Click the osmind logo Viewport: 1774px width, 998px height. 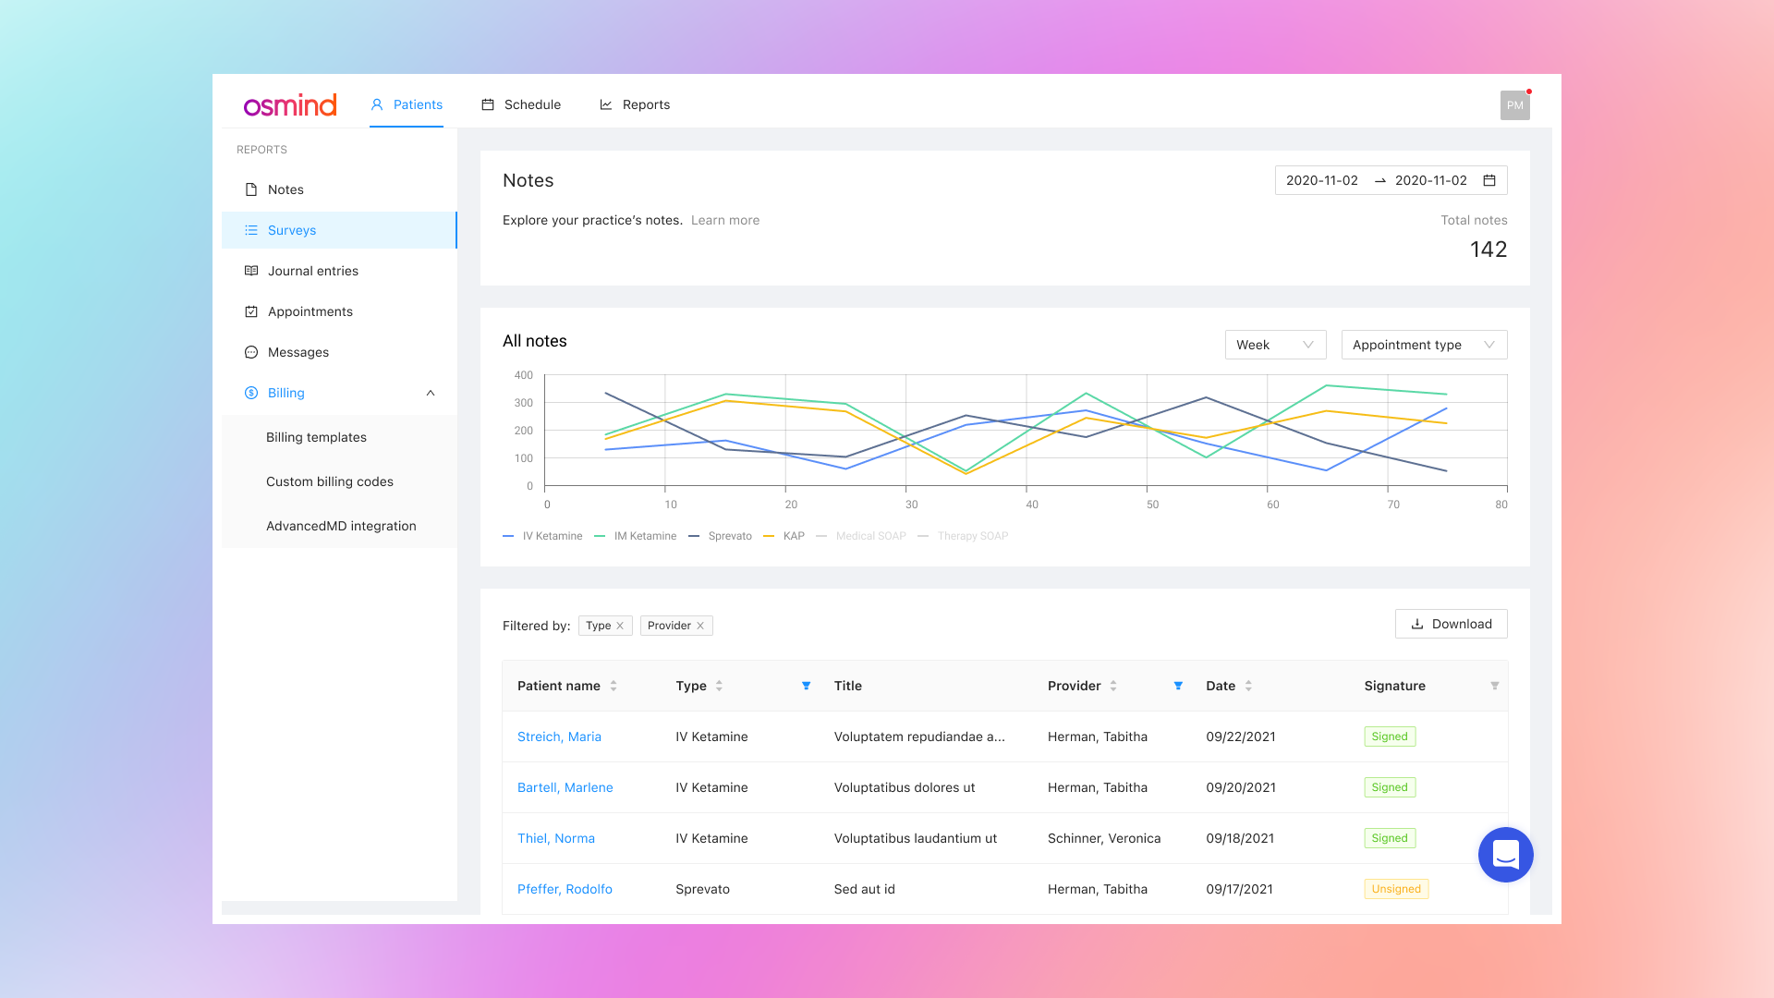[x=290, y=105]
